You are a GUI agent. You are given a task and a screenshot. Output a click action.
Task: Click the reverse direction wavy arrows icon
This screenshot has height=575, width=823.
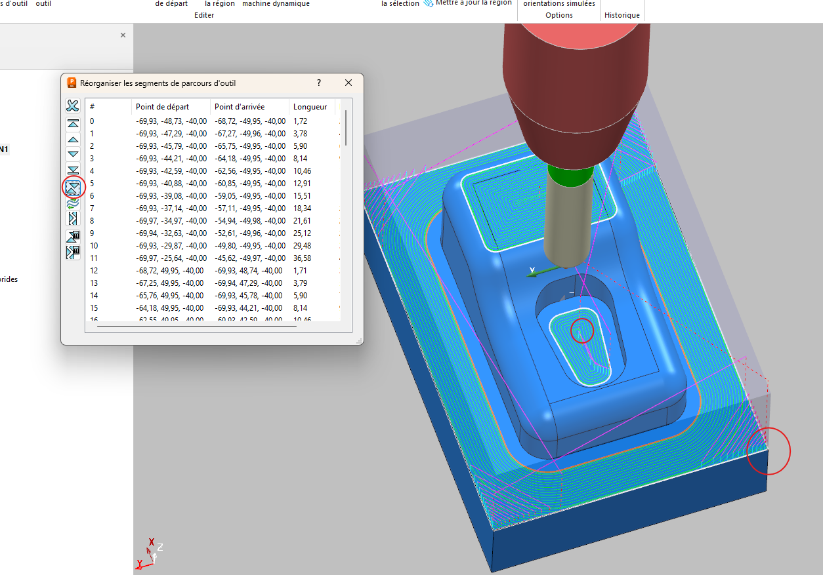73,203
